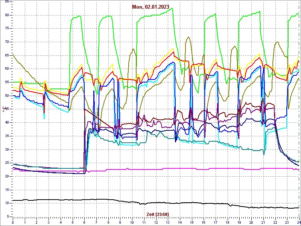Click hour 2 on the time axis
This screenshot has height=226, width=301.
36,222
